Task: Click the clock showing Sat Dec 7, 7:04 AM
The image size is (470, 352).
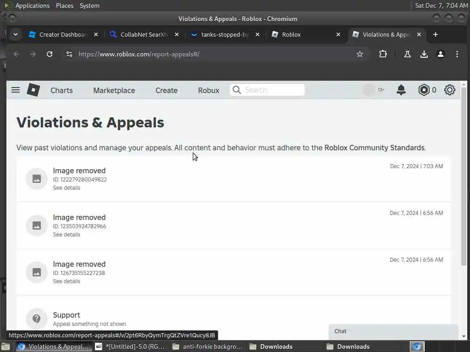Action: pyautogui.click(x=441, y=5)
